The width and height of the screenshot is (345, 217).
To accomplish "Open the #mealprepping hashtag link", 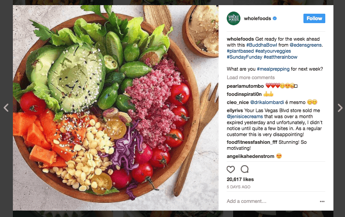I will click(273, 69).
